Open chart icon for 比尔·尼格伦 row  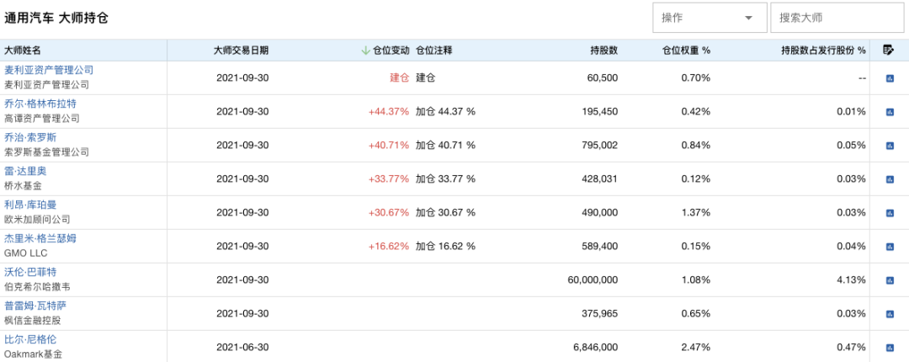coord(890,348)
